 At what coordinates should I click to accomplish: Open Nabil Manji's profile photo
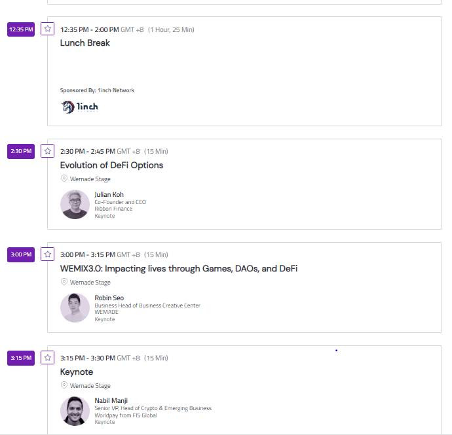[75, 411]
